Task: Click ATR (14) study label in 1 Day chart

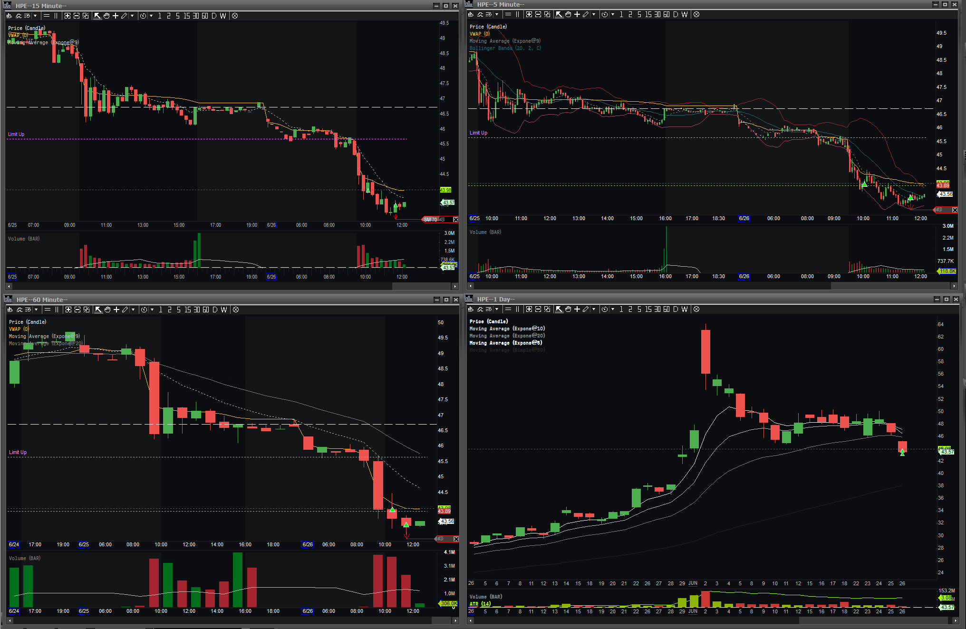Action: (x=480, y=604)
